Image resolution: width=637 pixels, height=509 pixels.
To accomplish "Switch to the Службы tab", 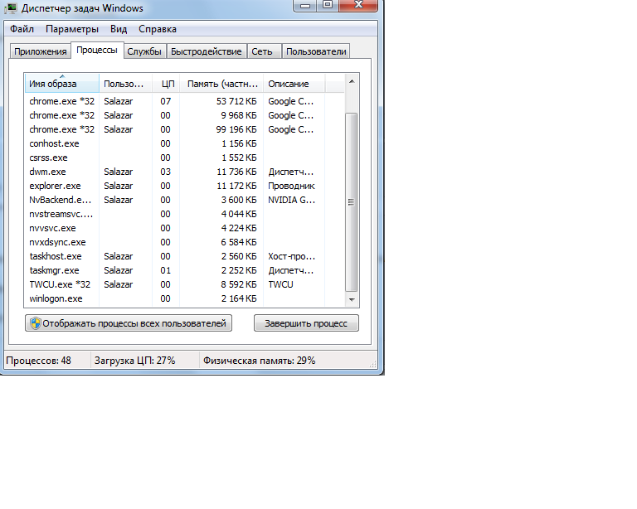I will (144, 51).
